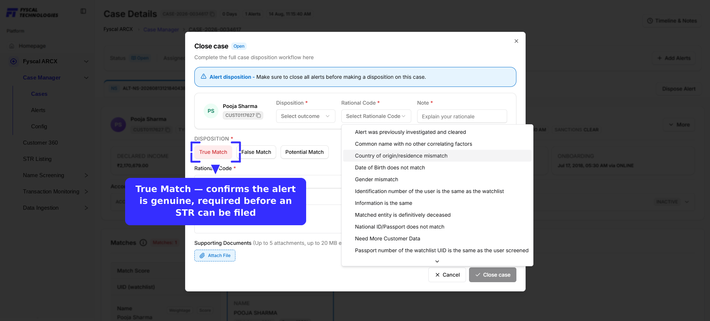This screenshot has width=710, height=321.
Task: Choose 'Alert was previously investigated and cleared'
Action: (x=437, y=132)
